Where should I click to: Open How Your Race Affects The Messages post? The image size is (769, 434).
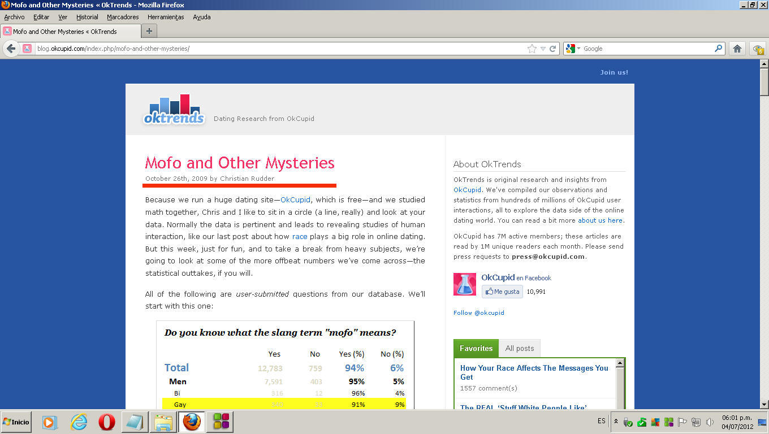tap(534, 372)
